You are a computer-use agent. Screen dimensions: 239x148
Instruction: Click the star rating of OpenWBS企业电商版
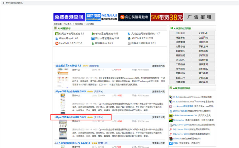pos(90,92)
